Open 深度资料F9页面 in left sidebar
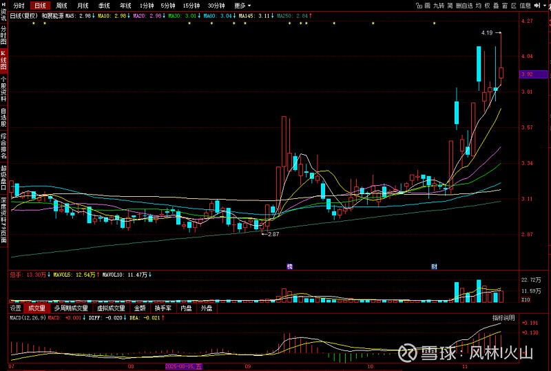Viewport: 551px width, 371px height. tap(3, 220)
